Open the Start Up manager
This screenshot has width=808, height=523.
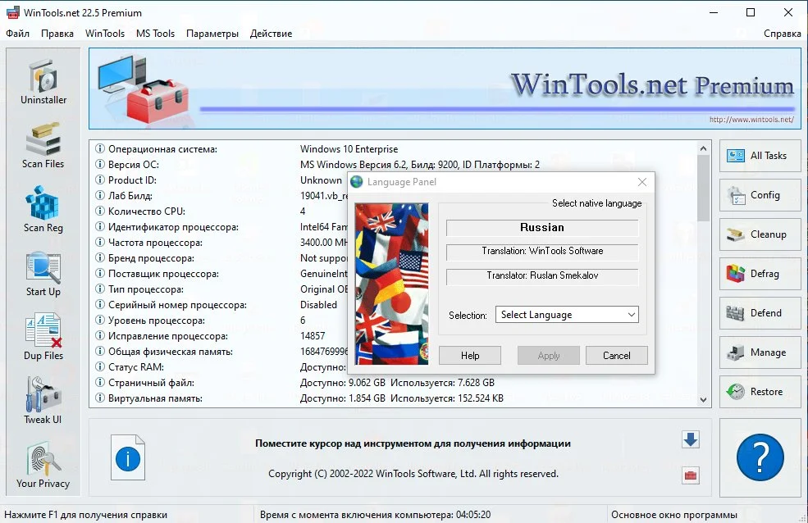[x=43, y=274]
